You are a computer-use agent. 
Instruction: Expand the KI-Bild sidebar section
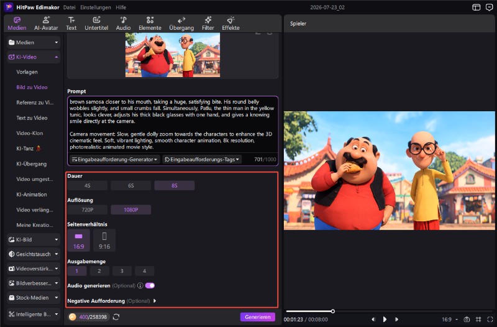[x=34, y=240]
